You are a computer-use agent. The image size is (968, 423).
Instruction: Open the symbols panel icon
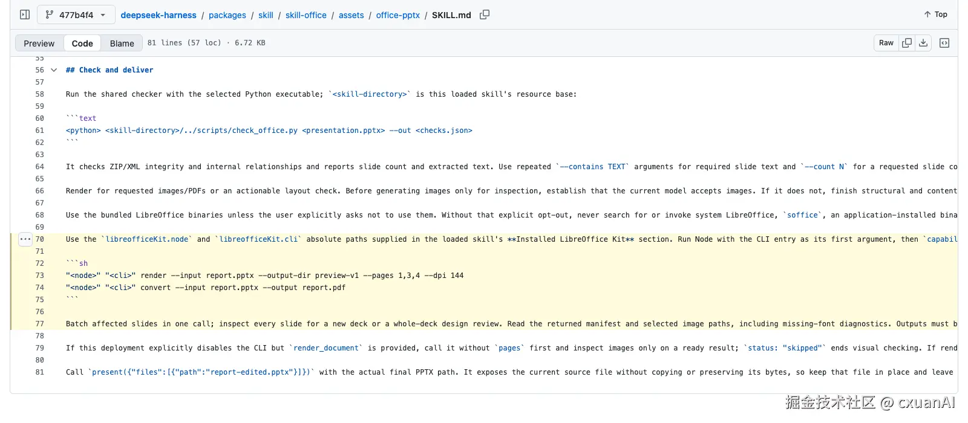coord(944,43)
